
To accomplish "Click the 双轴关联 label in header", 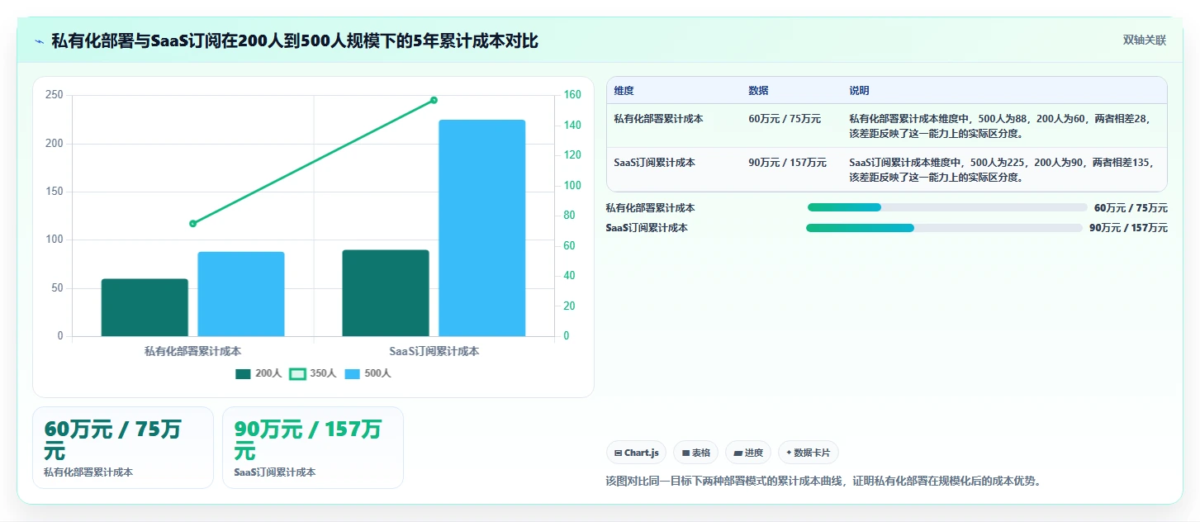I will [x=1144, y=40].
